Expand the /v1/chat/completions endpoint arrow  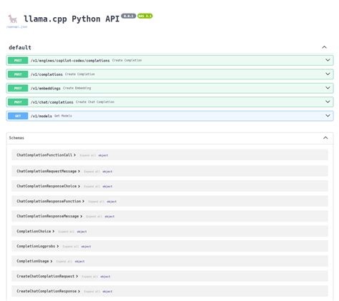(x=328, y=102)
